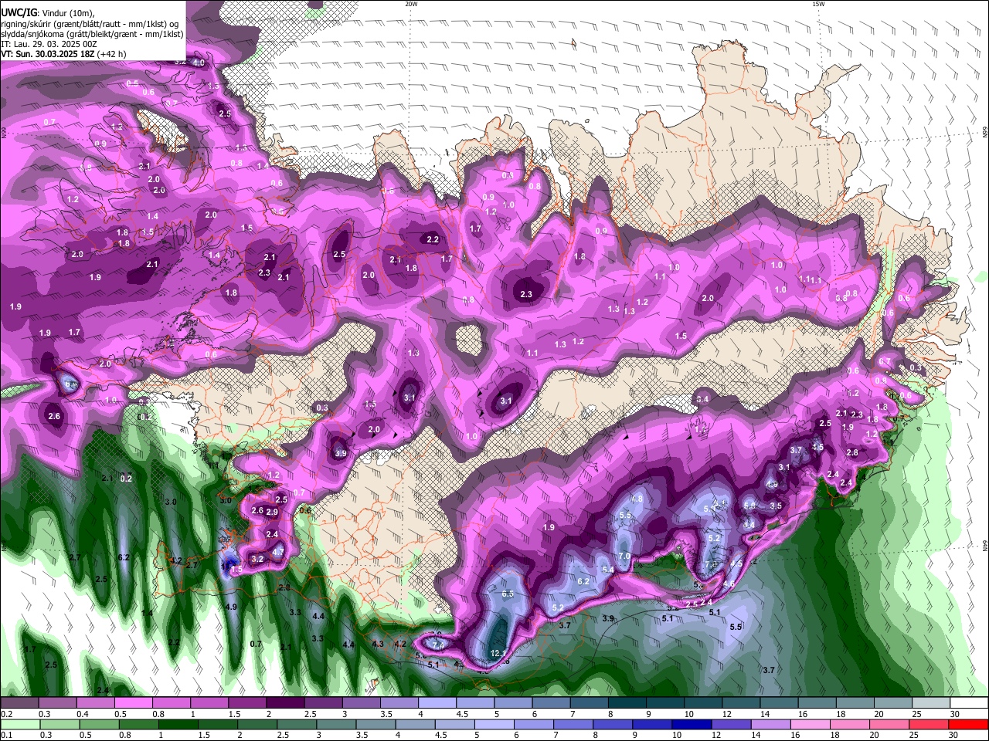Pick the pale green swatch between lower-scale 0.1 and 0.3
This screenshot has width=989, height=741.
point(20,724)
